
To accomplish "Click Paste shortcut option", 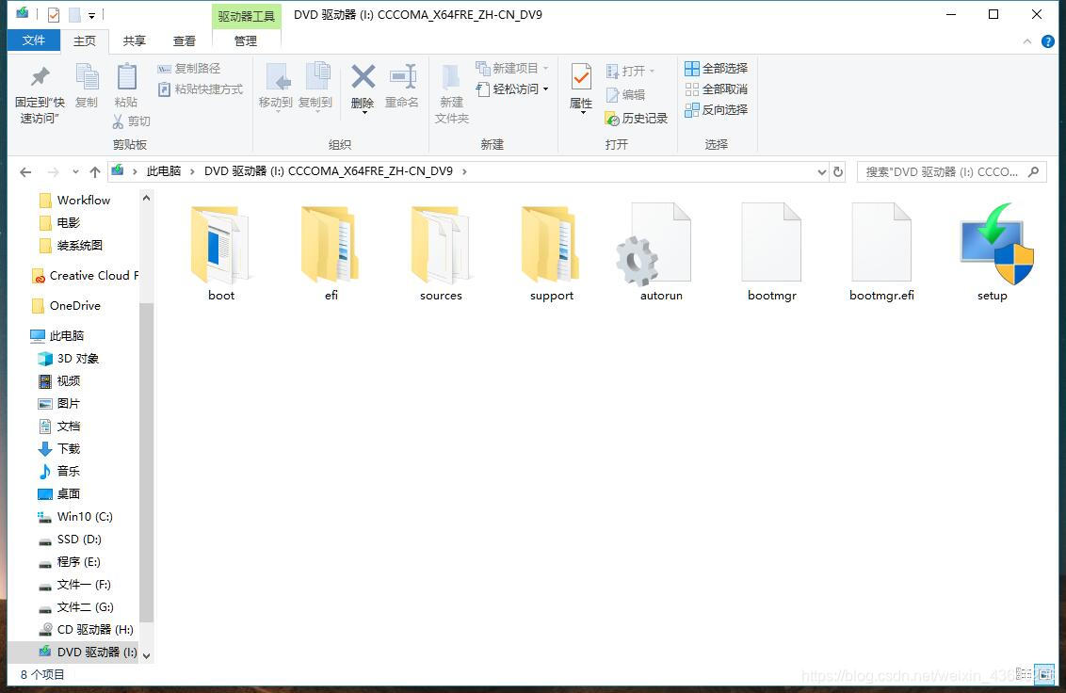I will pos(200,89).
